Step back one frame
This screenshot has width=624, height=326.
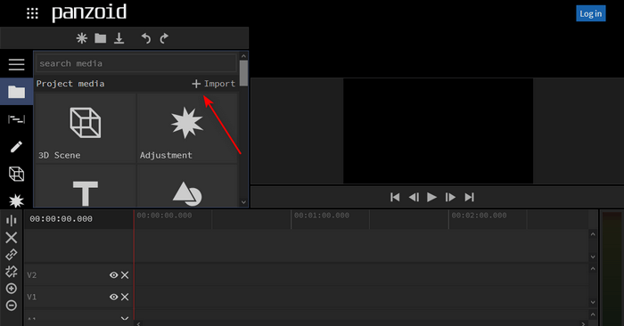pos(414,197)
